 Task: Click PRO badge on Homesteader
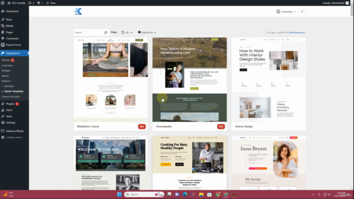(221, 127)
